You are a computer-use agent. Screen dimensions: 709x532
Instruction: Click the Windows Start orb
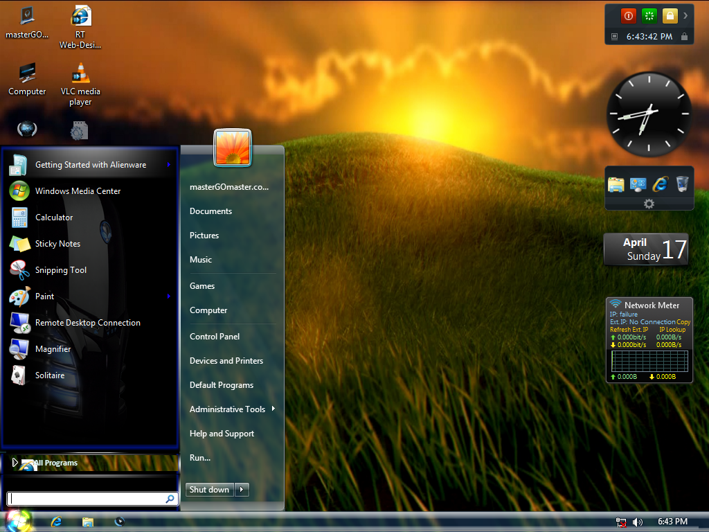[x=17, y=521]
